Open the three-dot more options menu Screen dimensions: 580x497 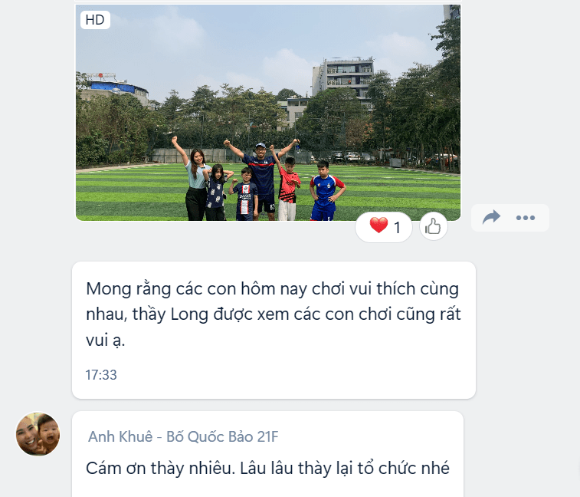[526, 218]
